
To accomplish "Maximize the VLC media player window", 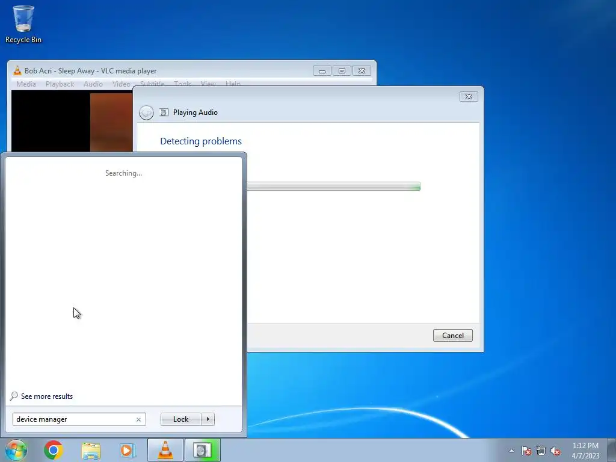I will click(342, 71).
